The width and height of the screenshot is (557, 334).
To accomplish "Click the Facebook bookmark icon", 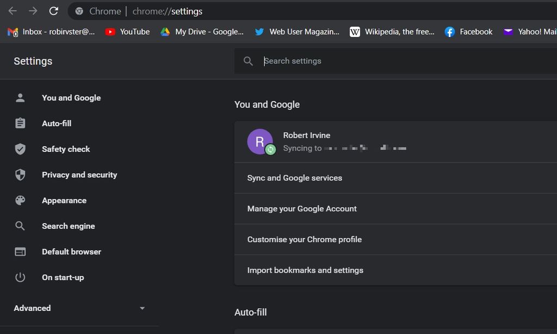I will pyautogui.click(x=449, y=32).
